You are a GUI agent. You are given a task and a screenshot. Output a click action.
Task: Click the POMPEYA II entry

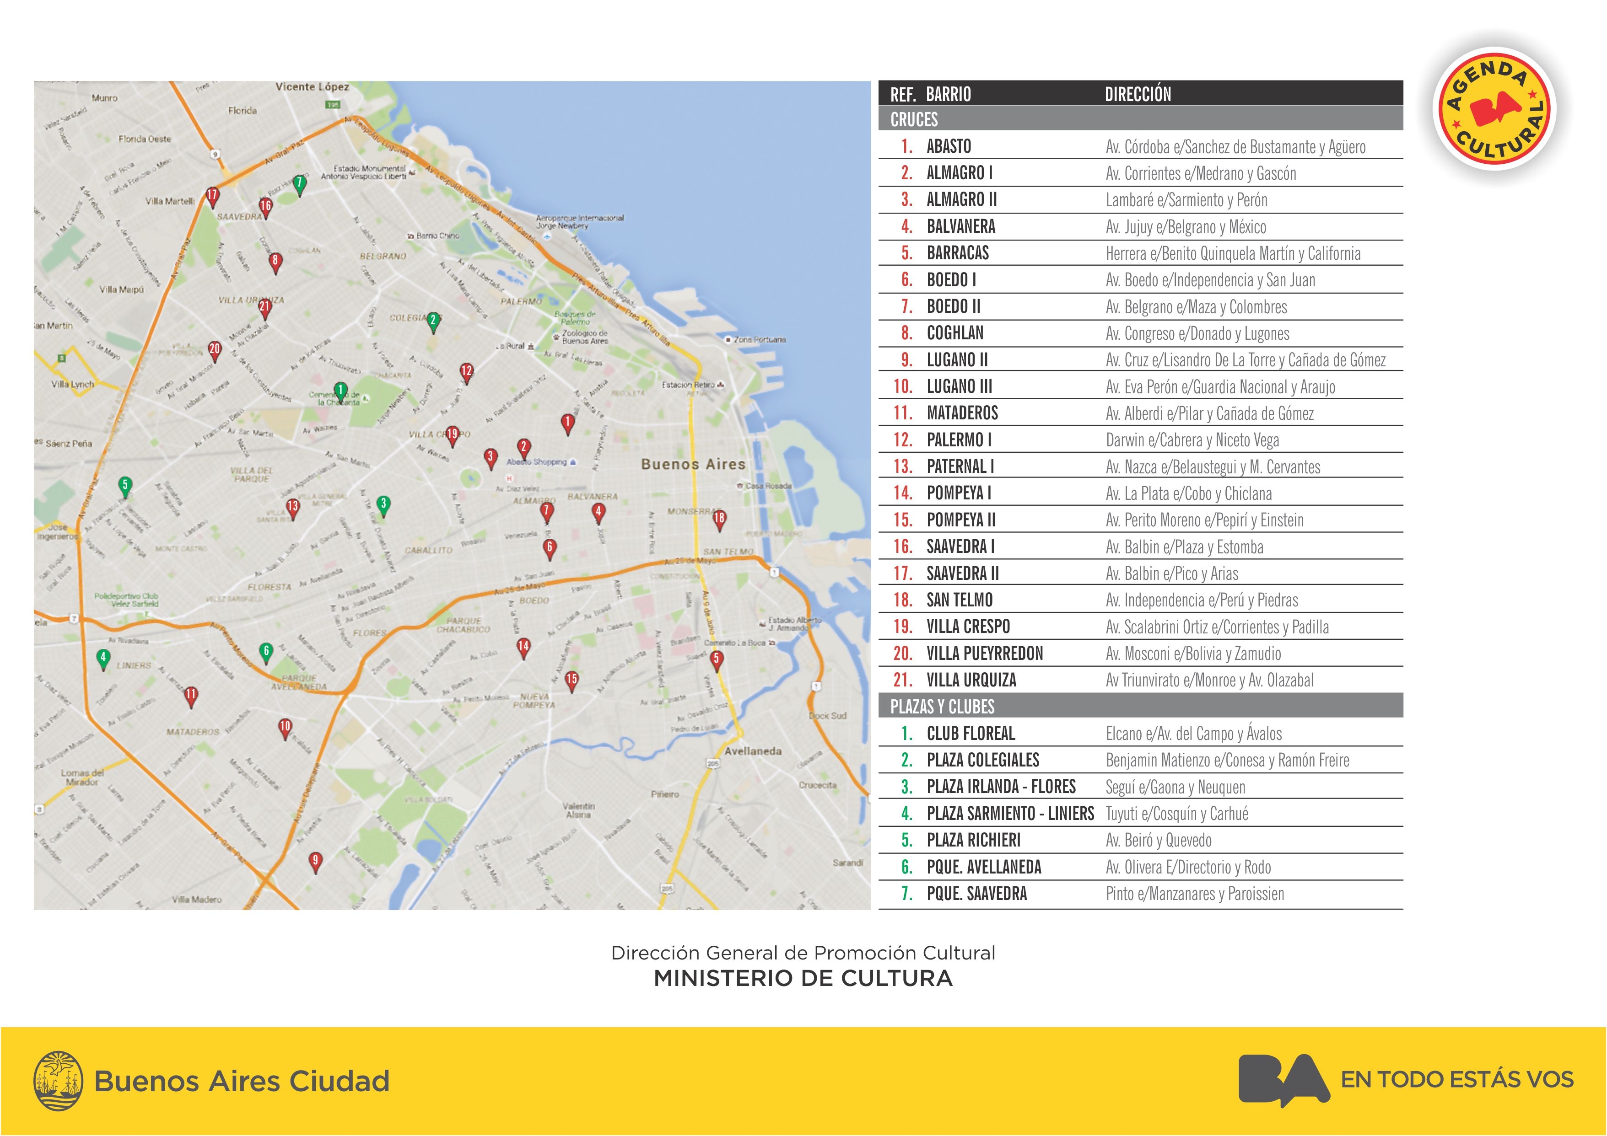point(1141,520)
